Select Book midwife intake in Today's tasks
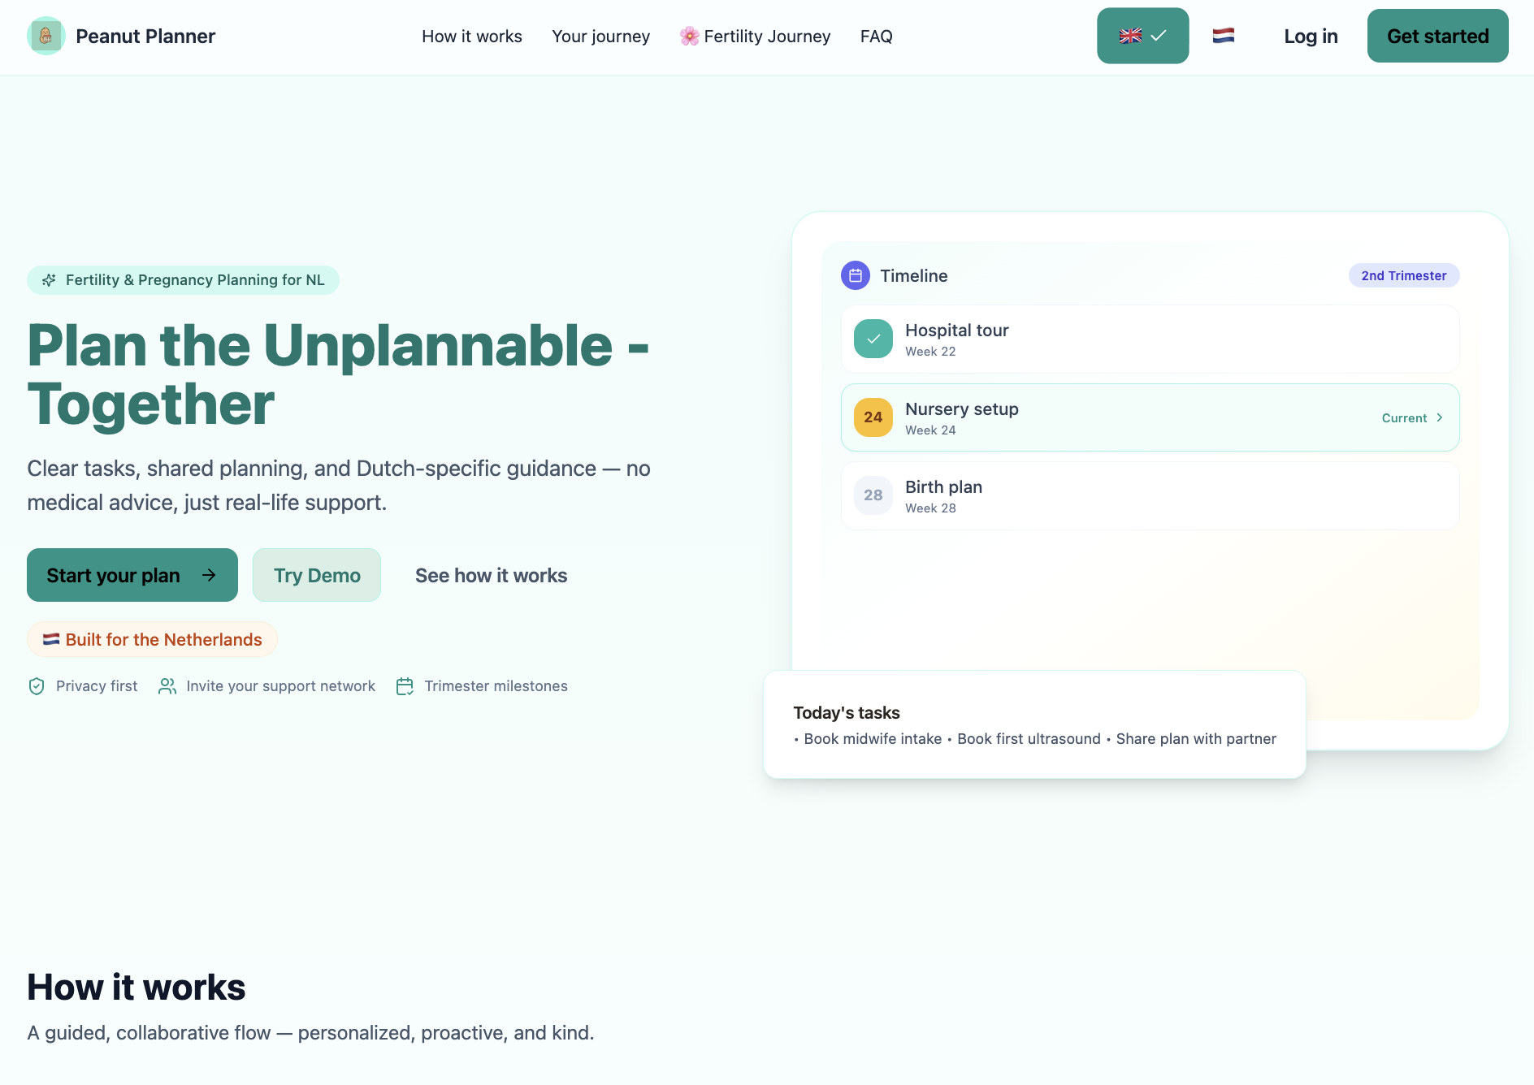This screenshot has width=1534, height=1085. [x=872, y=739]
